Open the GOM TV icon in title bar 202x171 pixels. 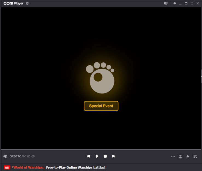166,3
